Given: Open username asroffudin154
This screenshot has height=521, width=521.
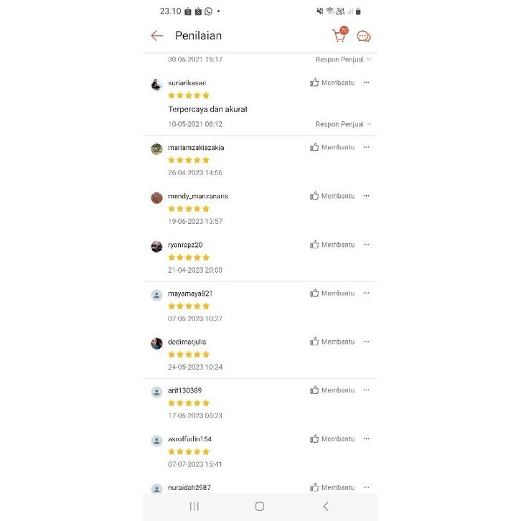Looking at the screenshot, I should pos(189,439).
